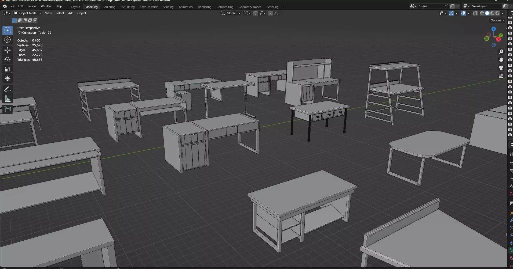Select the Scale tool
This screenshot has height=269, width=513.
coord(8,69)
